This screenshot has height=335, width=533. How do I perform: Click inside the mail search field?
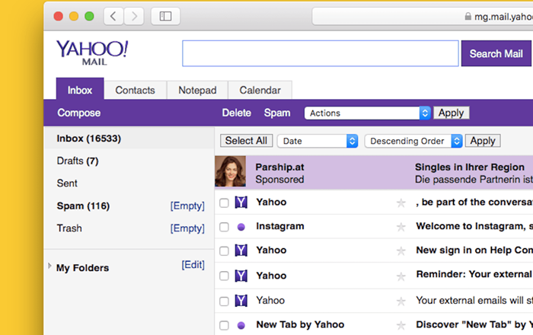tap(321, 53)
